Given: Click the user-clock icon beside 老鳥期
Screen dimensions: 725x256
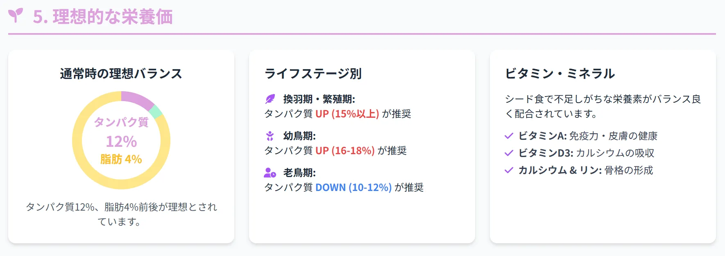Looking at the screenshot, I should [x=270, y=173].
